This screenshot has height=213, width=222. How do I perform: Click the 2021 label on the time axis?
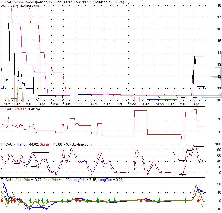click(x=7, y=104)
